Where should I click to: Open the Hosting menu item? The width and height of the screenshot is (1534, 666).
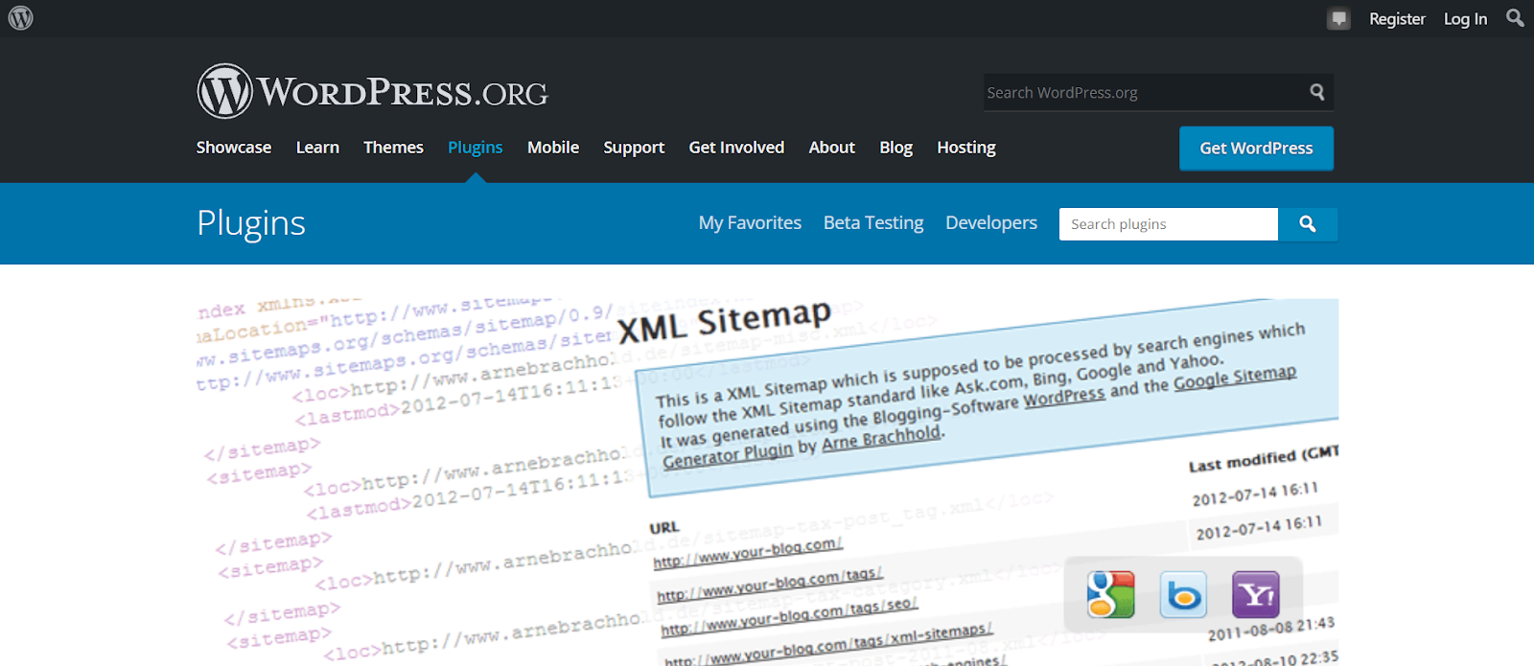click(x=966, y=148)
